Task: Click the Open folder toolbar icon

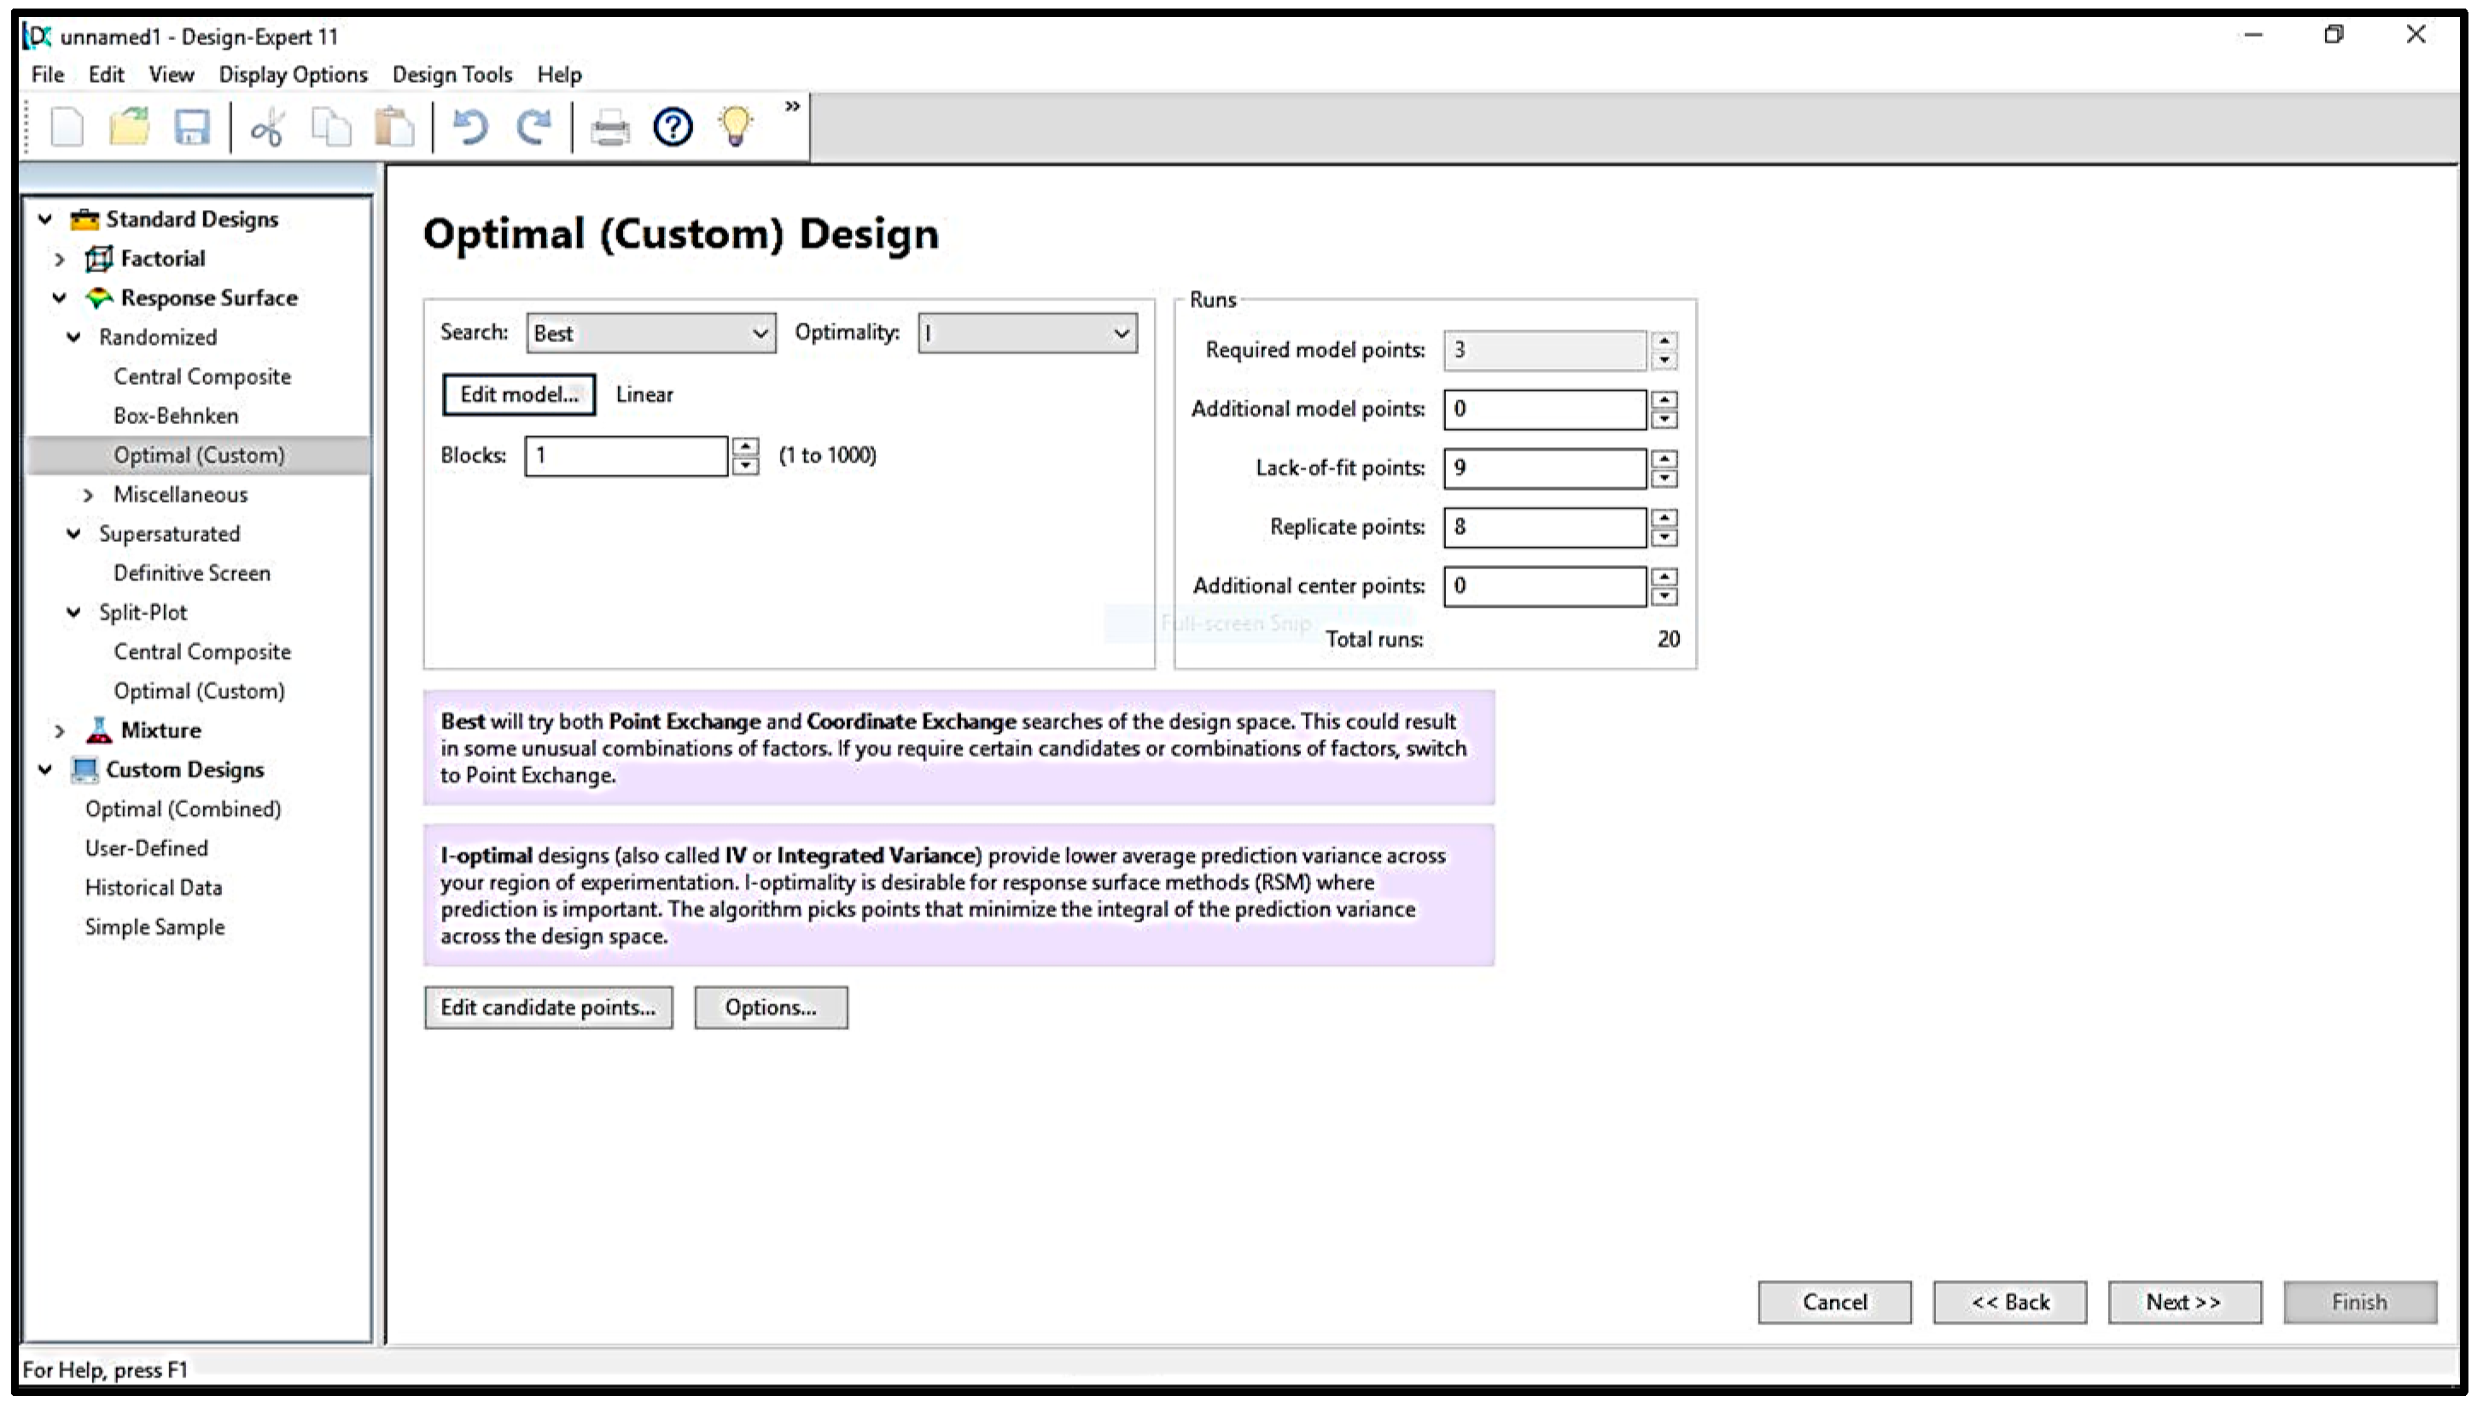Action: point(130,126)
